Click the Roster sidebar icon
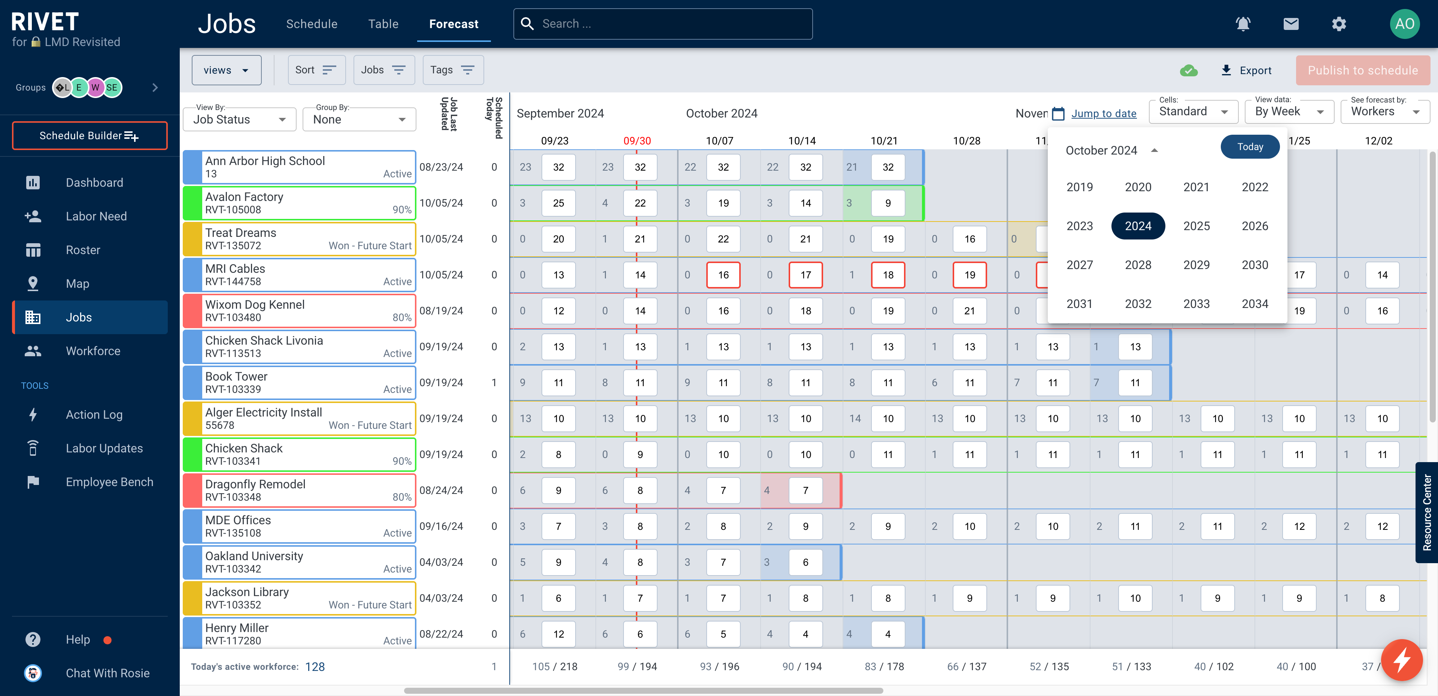Screen dimensions: 1438x696 point(33,250)
